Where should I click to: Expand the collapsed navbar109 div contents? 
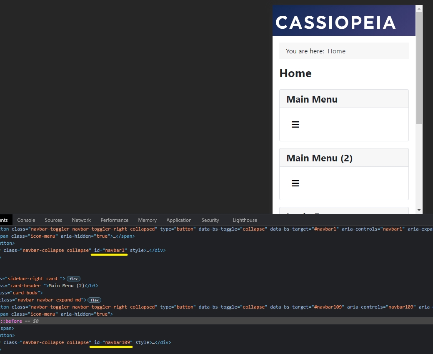pos(153,342)
